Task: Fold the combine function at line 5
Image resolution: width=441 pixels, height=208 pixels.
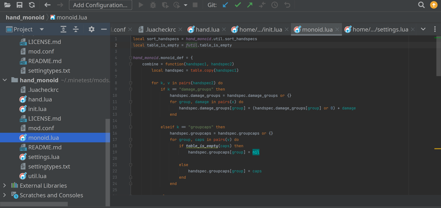Action: tap(131, 64)
